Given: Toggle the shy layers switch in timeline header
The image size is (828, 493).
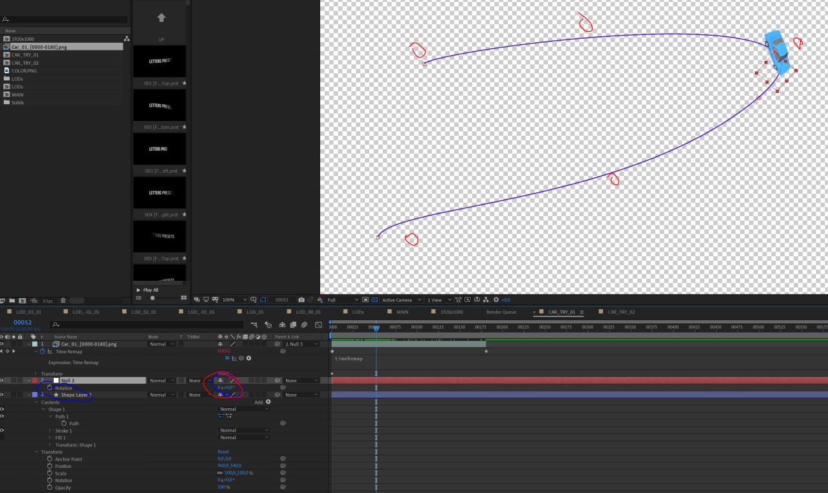Looking at the screenshot, I should point(283,325).
